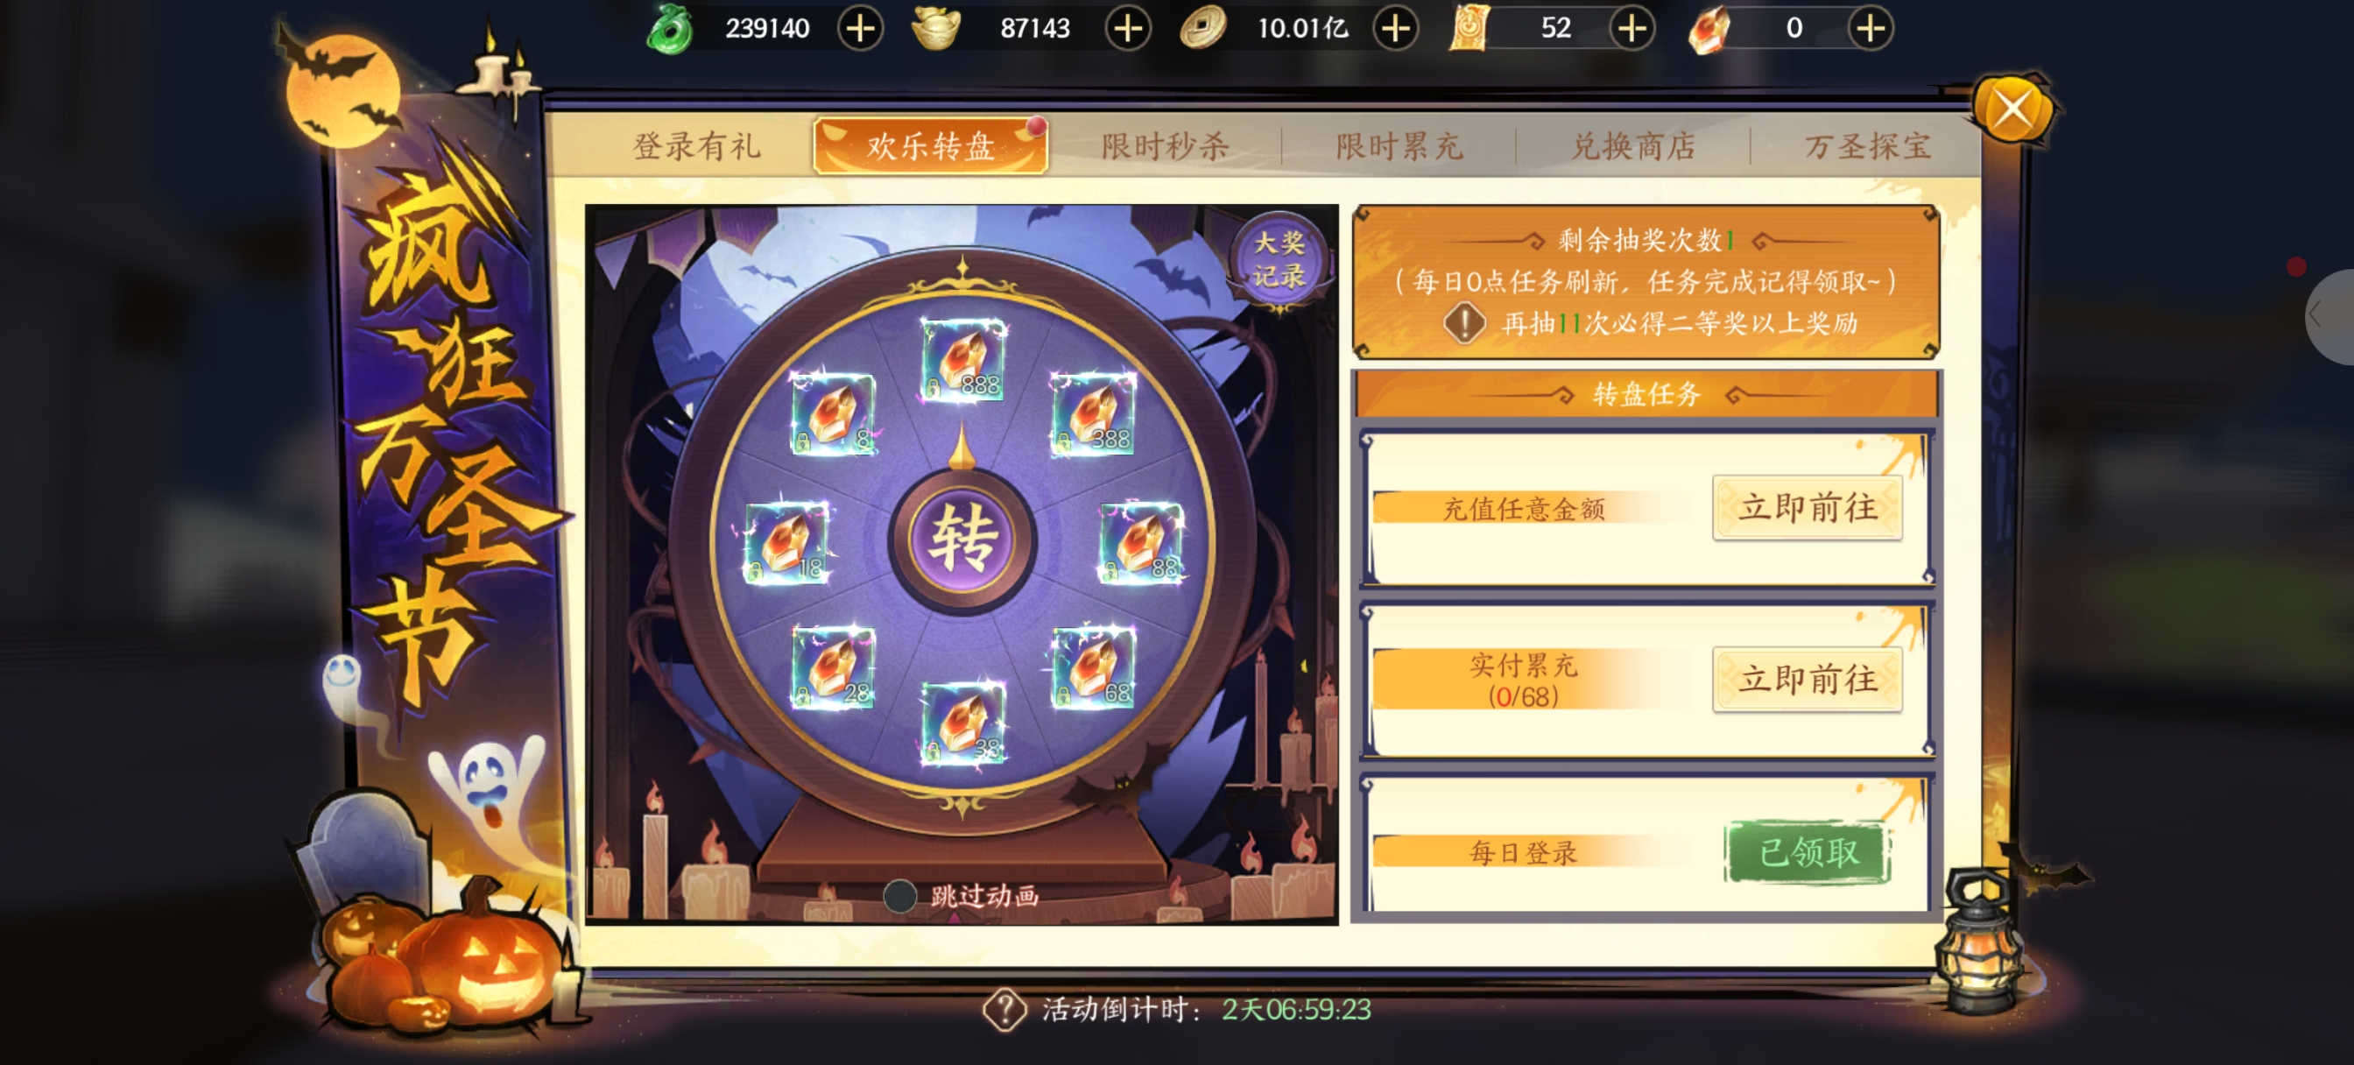This screenshot has width=2354, height=1065.
Task: Tap the plus beside the gem count 0
Action: tap(1870, 28)
